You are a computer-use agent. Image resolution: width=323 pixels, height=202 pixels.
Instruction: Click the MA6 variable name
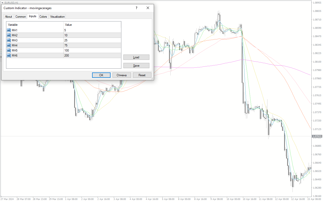point(15,56)
